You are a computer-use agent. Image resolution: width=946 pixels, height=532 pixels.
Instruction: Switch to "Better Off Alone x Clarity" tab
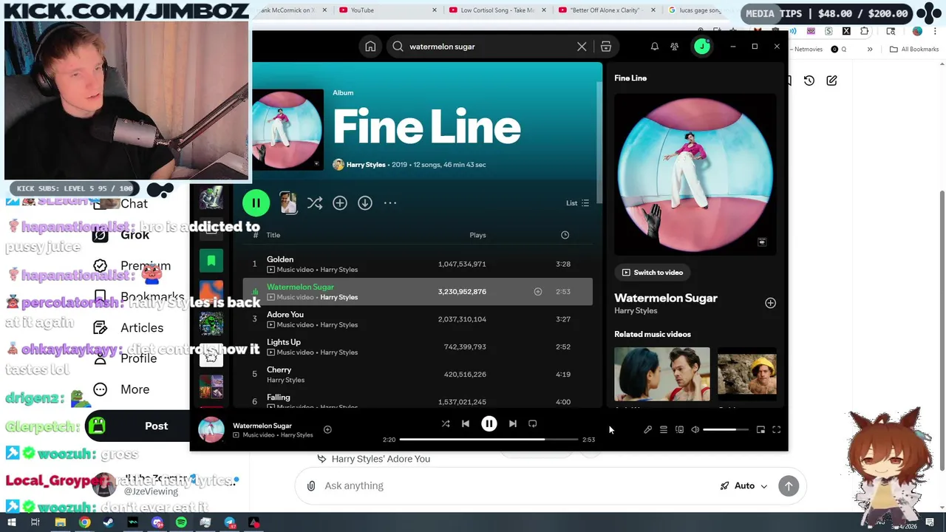click(606, 10)
